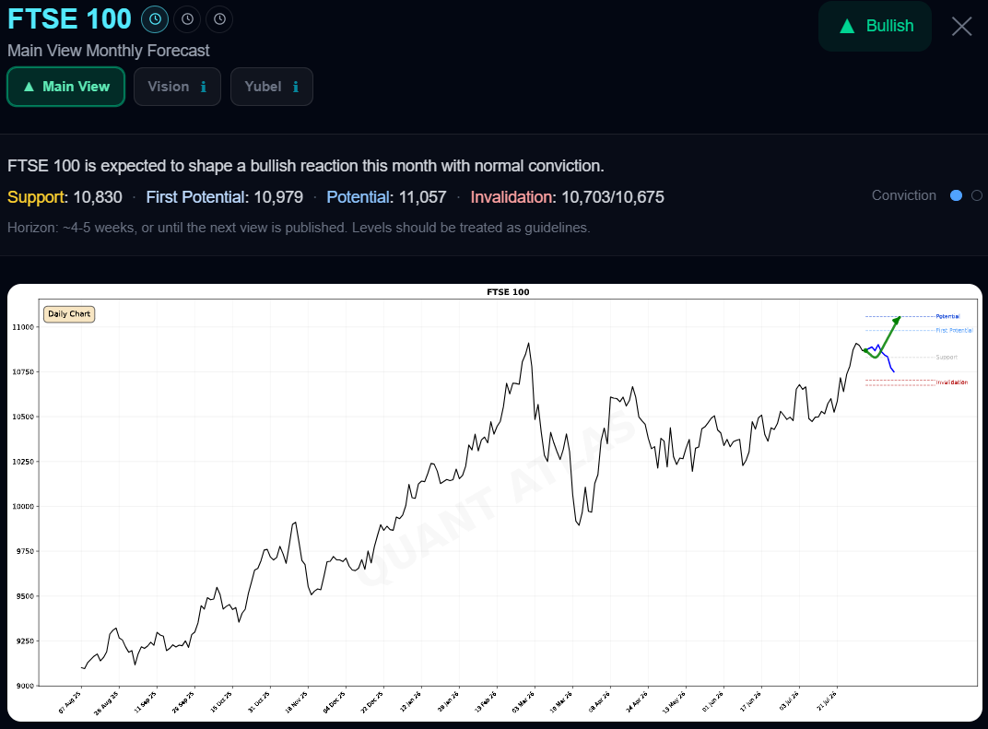The image size is (988, 729).
Task: Click the FTSE 100 price chart image
Action: point(495,503)
